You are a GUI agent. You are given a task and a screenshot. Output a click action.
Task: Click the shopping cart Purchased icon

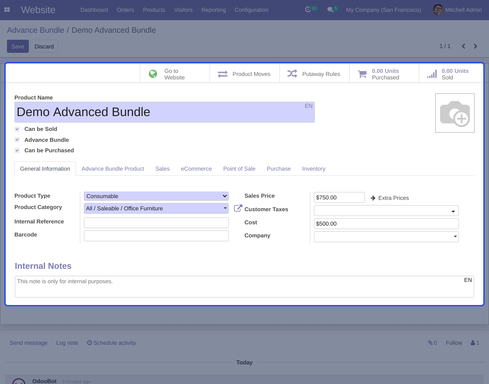[x=362, y=74]
